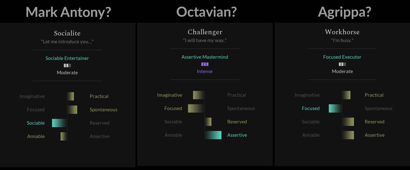Click the Moderate intensity bars under Sociable Entertainer
The width and height of the screenshot is (410, 170).
tap(67, 65)
